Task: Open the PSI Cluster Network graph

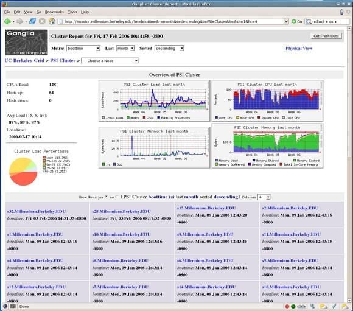Action: [154, 147]
